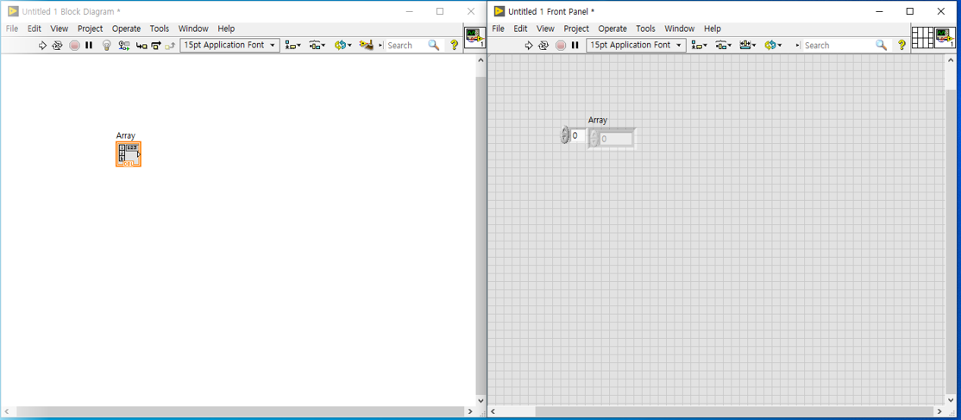The image size is (961, 420).
Task: Click Context Help question mark in Front Panel
Action: click(x=901, y=46)
